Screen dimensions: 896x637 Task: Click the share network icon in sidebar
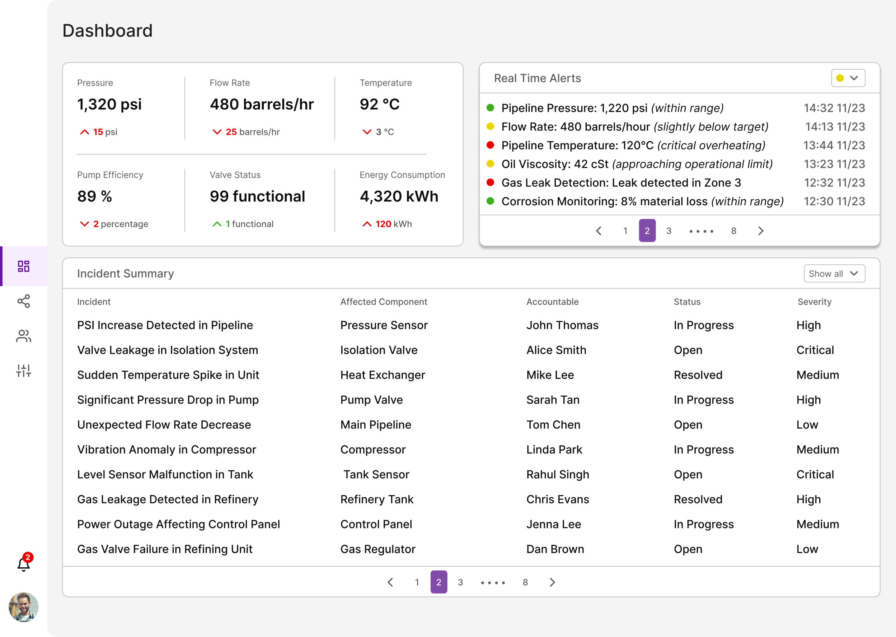tap(24, 301)
